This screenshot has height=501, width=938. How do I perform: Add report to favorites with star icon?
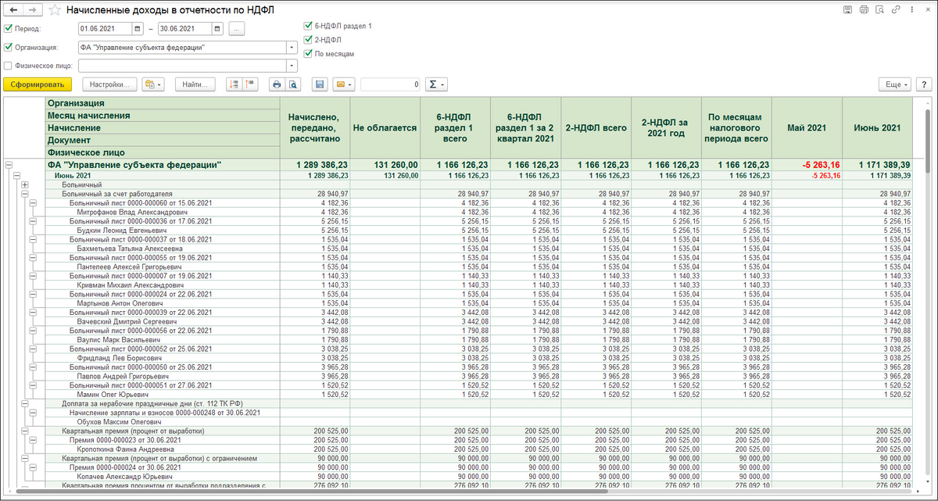[x=54, y=10]
